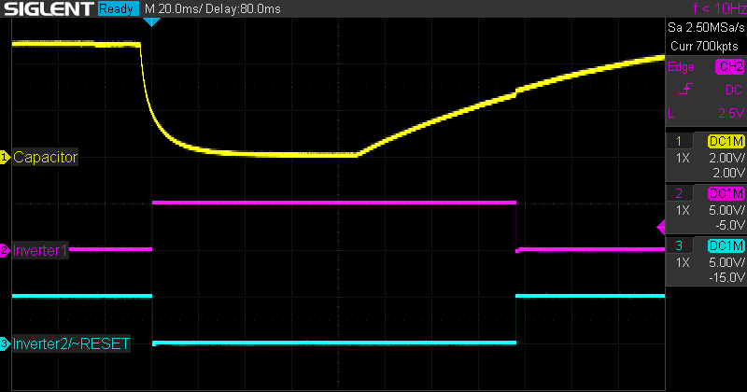Click the magenta trigger level arrow on right edge
The width and height of the screenshot is (747, 392).
click(661, 227)
